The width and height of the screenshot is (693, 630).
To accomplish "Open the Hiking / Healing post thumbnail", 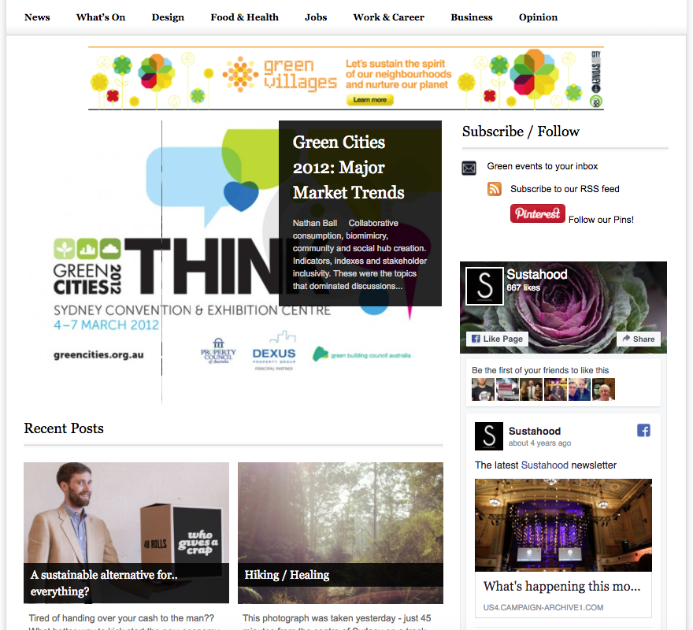I will tap(340, 532).
